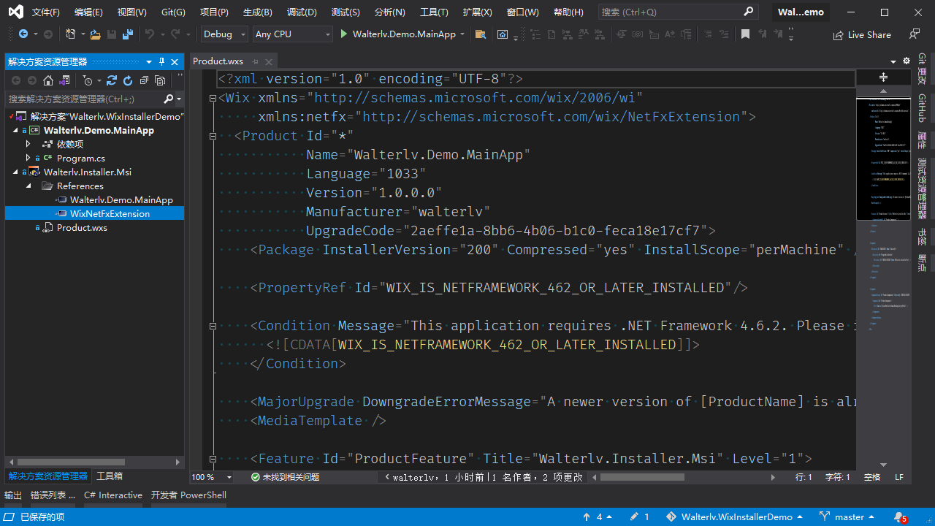The width and height of the screenshot is (935, 526).
Task: Click the 未找到相关问题 status indicator
Action: [x=285, y=477]
